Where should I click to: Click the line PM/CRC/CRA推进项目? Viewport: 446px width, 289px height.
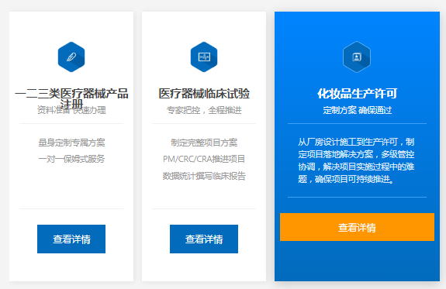[204, 159]
